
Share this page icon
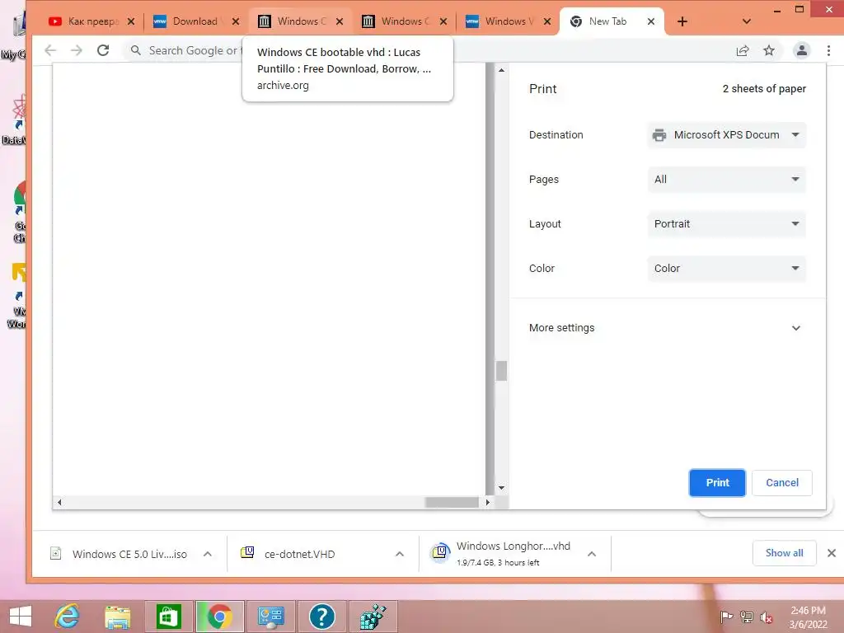click(743, 50)
